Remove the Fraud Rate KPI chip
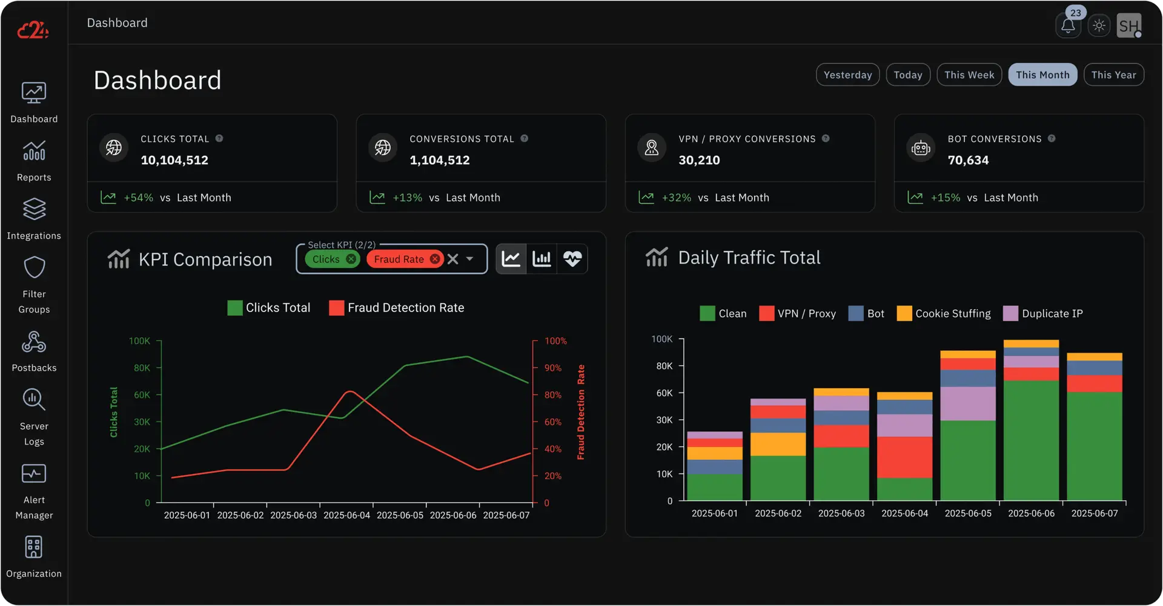The image size is (1163, 606). pos(435,259)
